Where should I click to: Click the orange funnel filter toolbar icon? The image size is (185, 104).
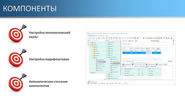point(107,38)
